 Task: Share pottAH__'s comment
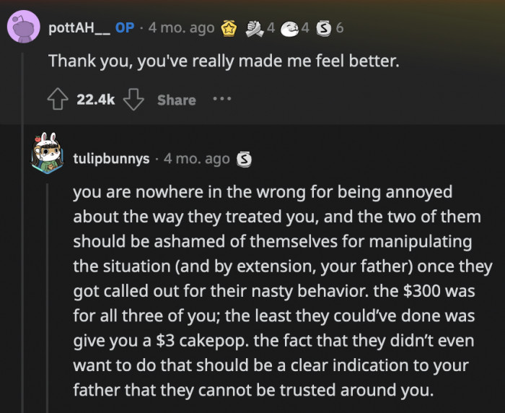coord(177,100)
